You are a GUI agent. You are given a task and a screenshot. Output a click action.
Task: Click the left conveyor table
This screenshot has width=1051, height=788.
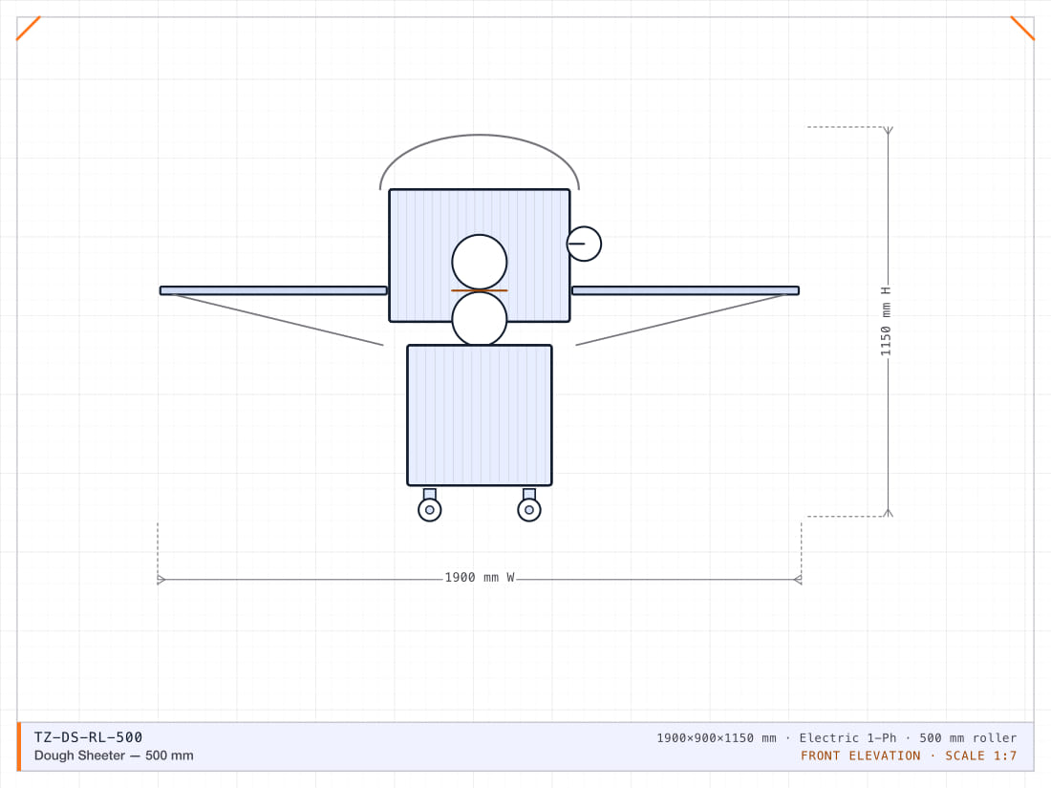coord(273,290)
